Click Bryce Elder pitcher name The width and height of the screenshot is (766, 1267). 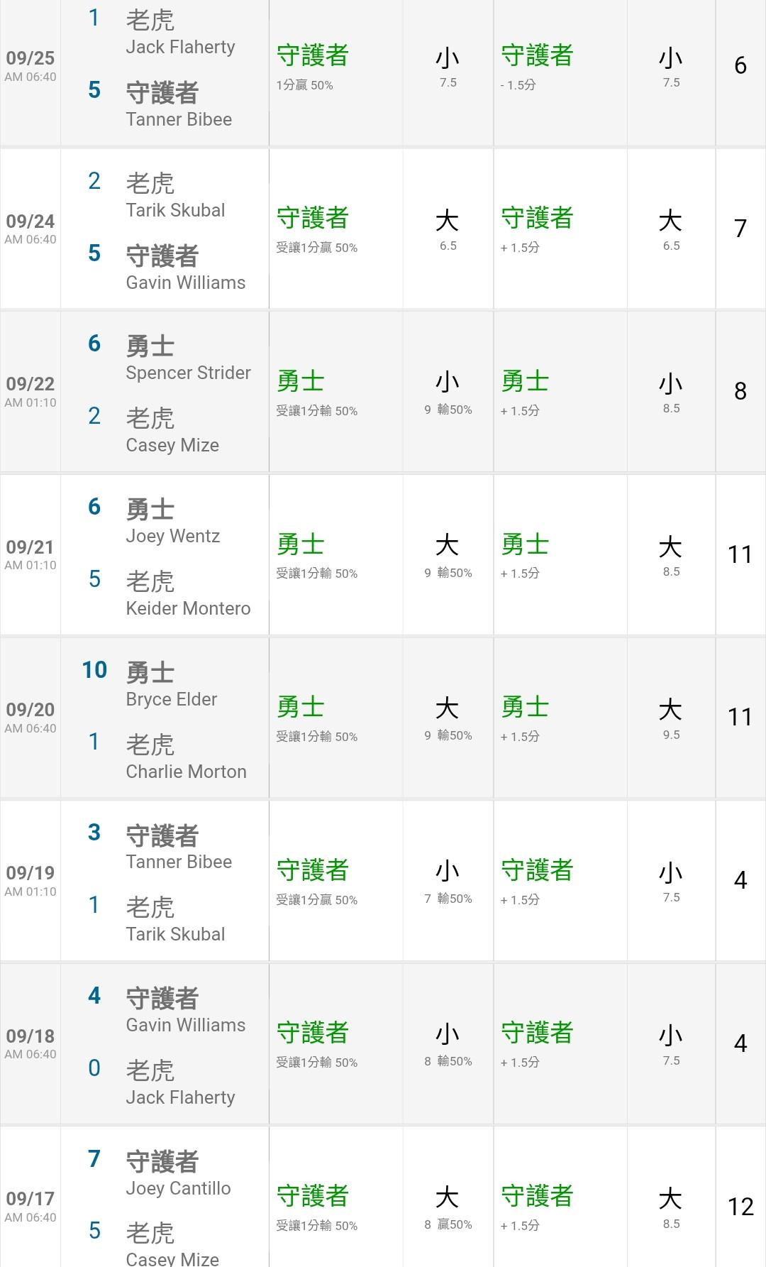(171, 699)
